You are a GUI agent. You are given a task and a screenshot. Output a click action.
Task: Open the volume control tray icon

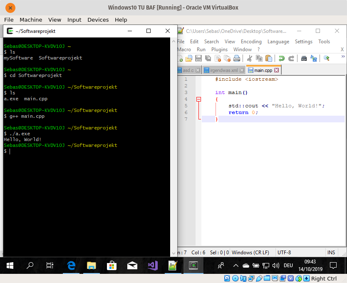[x=276, y=265]
